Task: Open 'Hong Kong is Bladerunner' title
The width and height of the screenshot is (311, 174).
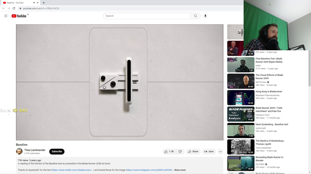Action: 269,91
